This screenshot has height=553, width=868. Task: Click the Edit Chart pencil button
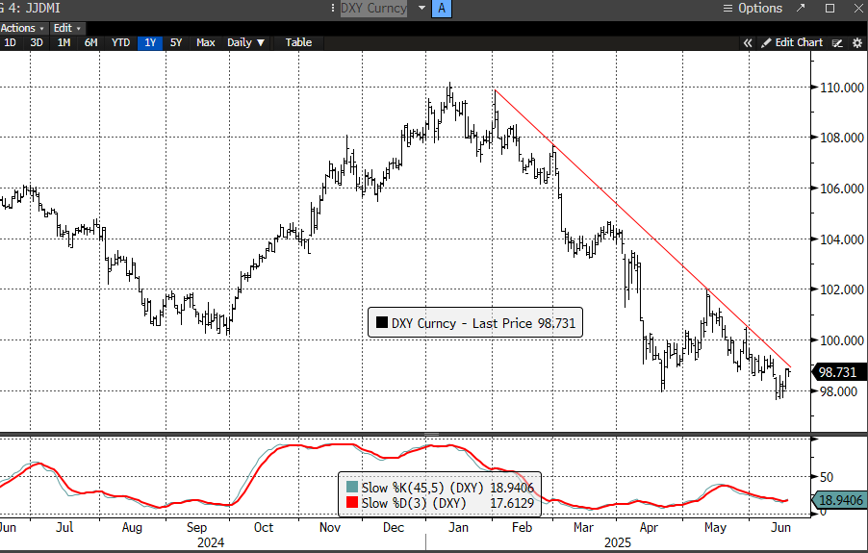pos(792,42)
